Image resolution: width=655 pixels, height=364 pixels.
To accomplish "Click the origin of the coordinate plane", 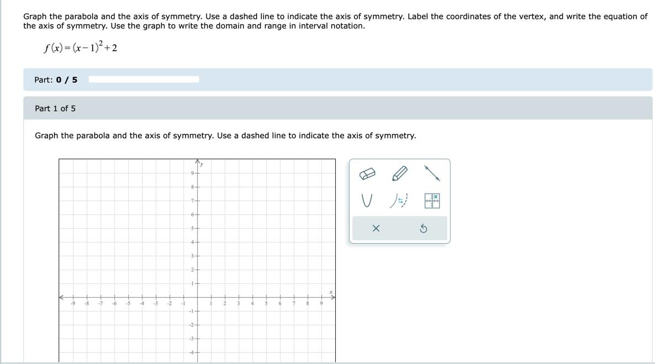I will click(x=197, y=297).
